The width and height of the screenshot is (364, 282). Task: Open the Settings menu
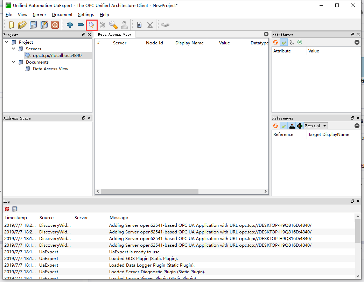[x=86, y=15]
